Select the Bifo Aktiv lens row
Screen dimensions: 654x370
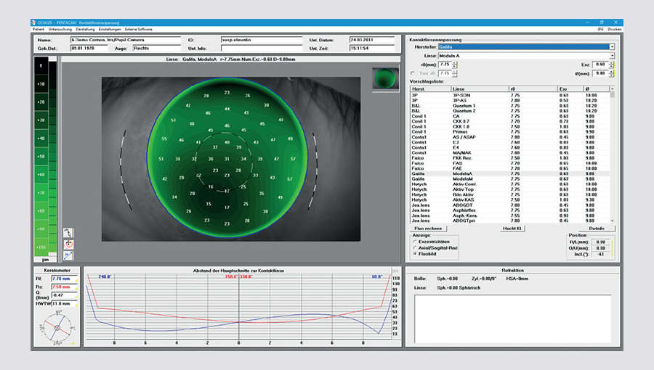[x=509, y=194]
